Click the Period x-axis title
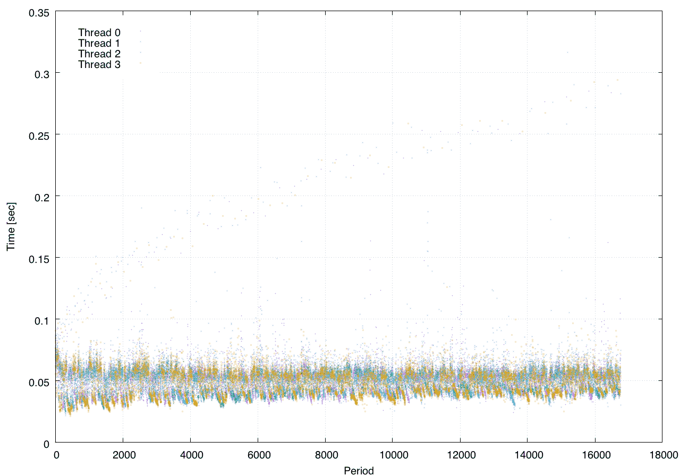 pyautogui.click(x=359, y=470)
